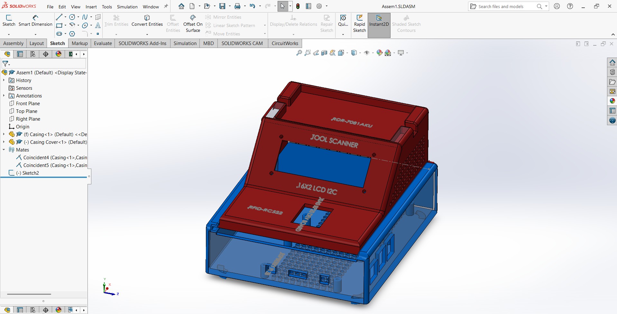Open the ConfigurationManager tab icon
This screenshot has height=314, width=617.
click(x=33, y=54)
